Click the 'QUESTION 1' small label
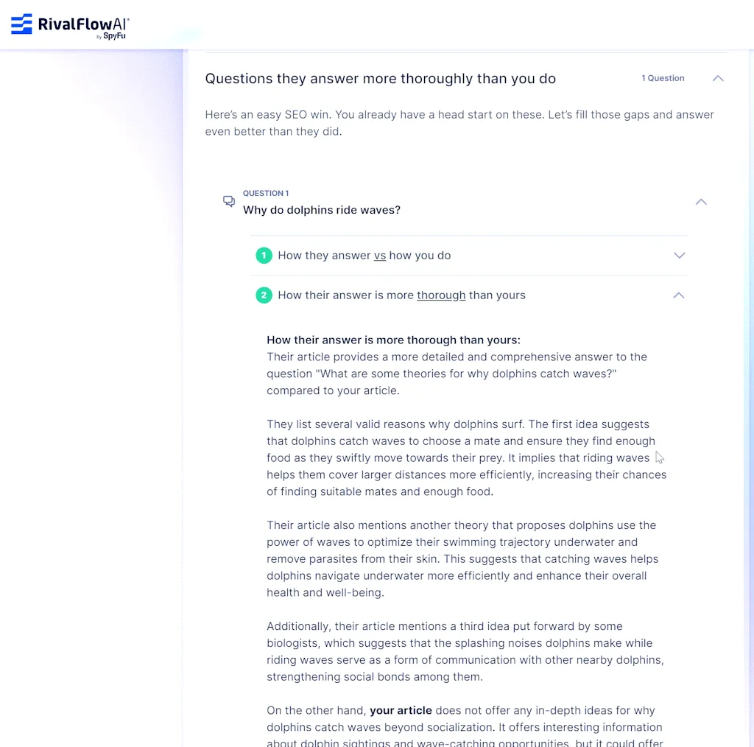The height and width of the screenshot is (747, 754). [266, 193]
